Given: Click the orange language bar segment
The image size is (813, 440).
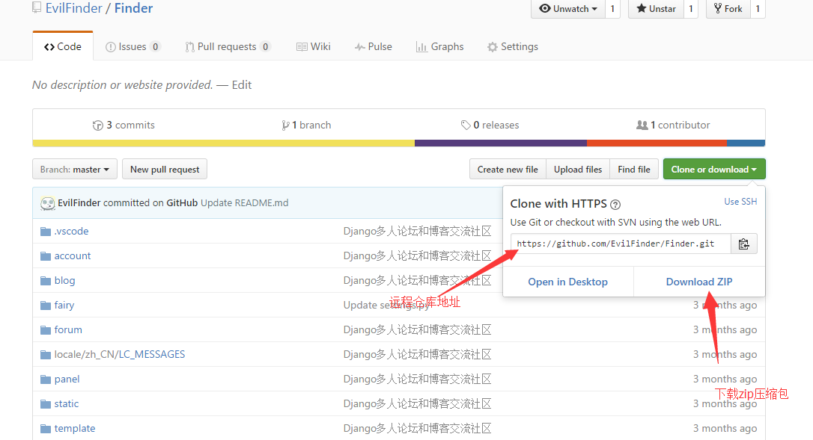Looking at the screenshot, I should [x=657, y=143].
